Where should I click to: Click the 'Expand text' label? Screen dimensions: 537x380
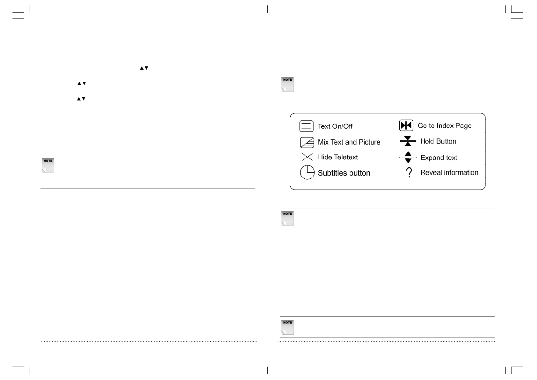(439, 158)
